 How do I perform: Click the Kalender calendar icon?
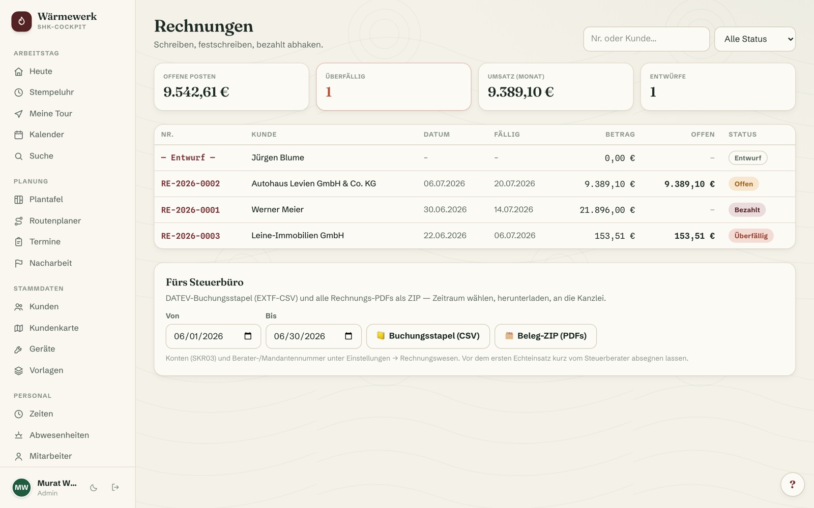pos(19,135)
